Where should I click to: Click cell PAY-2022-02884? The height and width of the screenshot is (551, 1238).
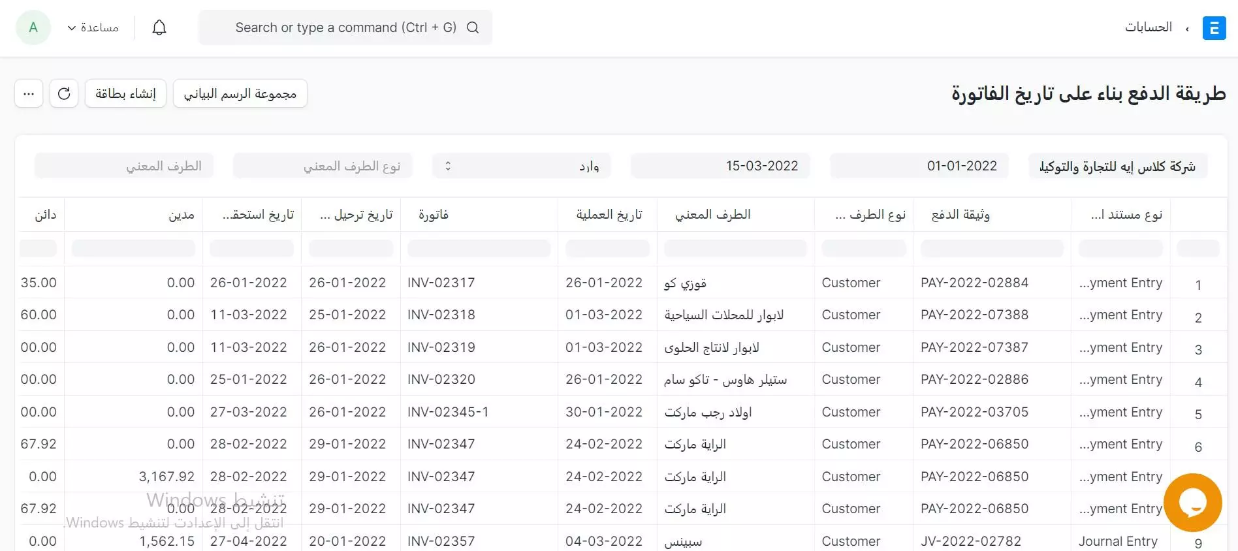click(x=975, y=283)
